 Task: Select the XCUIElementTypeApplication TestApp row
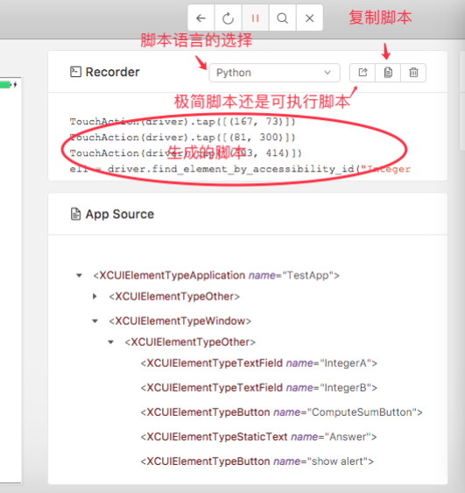tap(216, 276)
